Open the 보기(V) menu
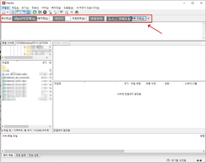 point(25,8)
